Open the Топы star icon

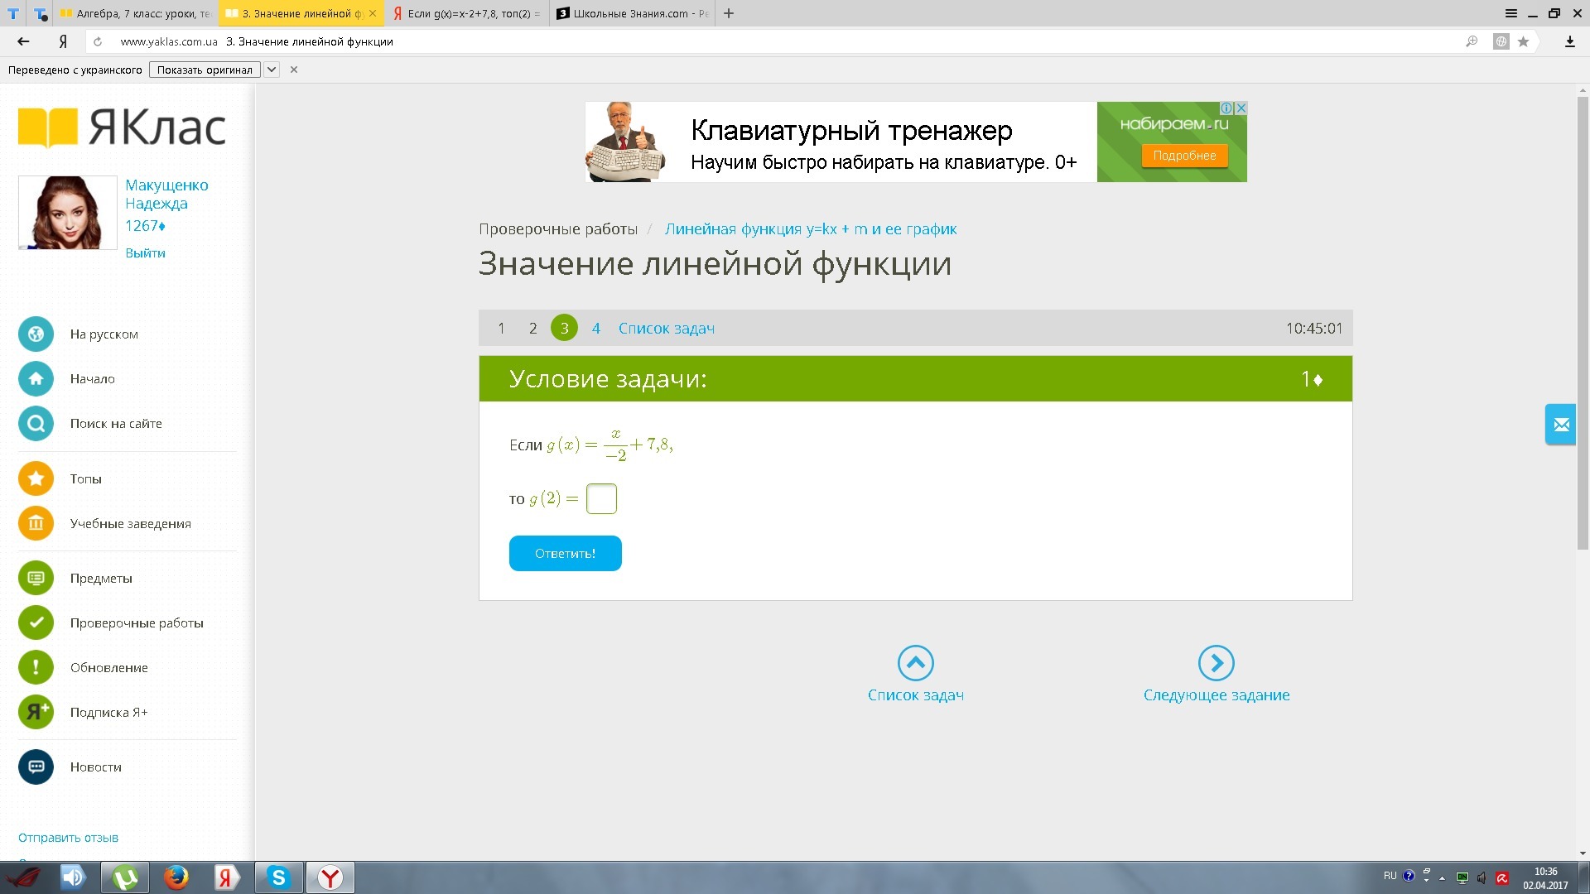pyautogui.click(x=36, y=478)
